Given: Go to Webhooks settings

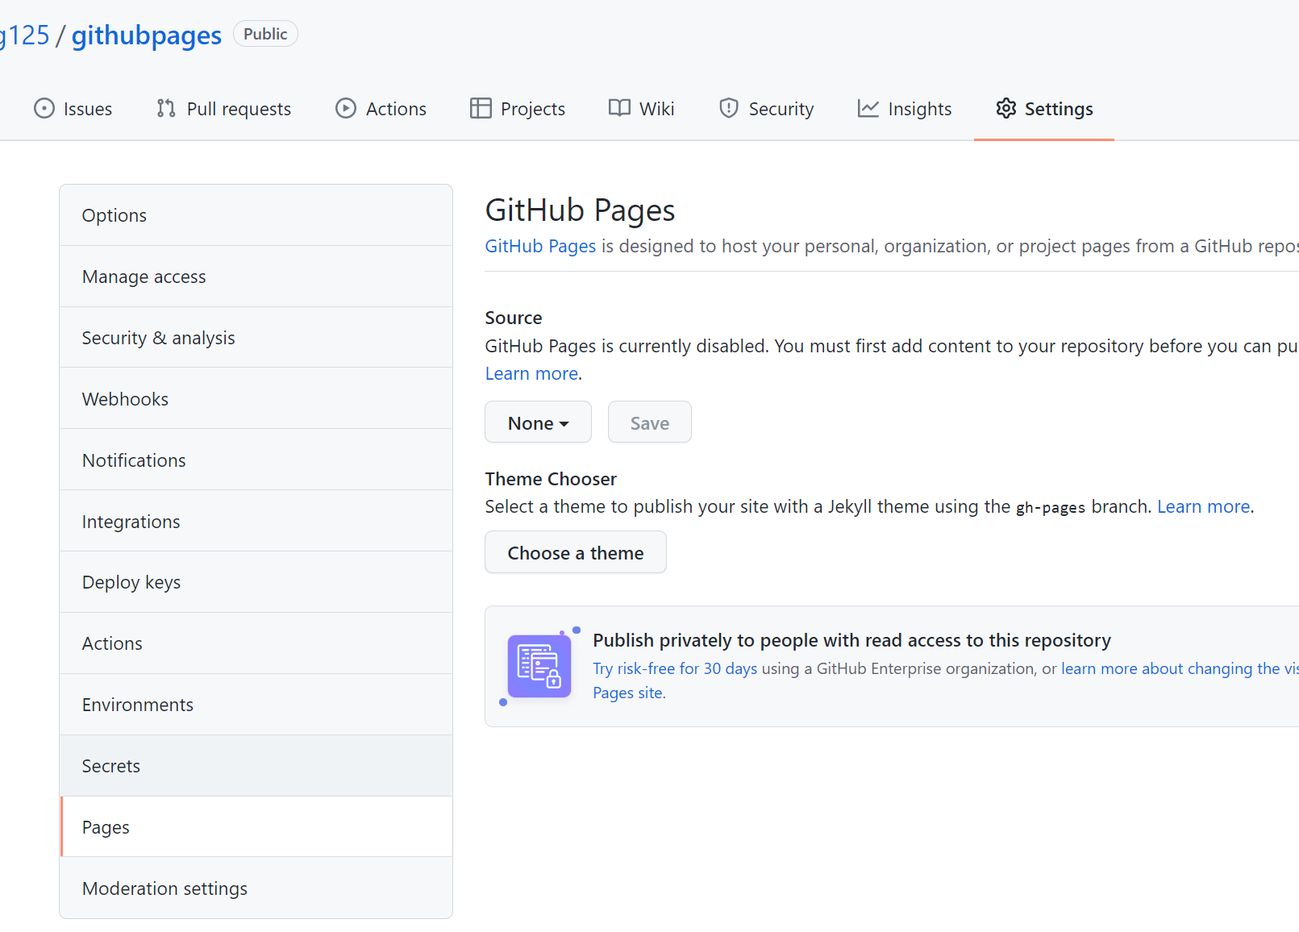Looking at the screenshot, I should 256,399.
